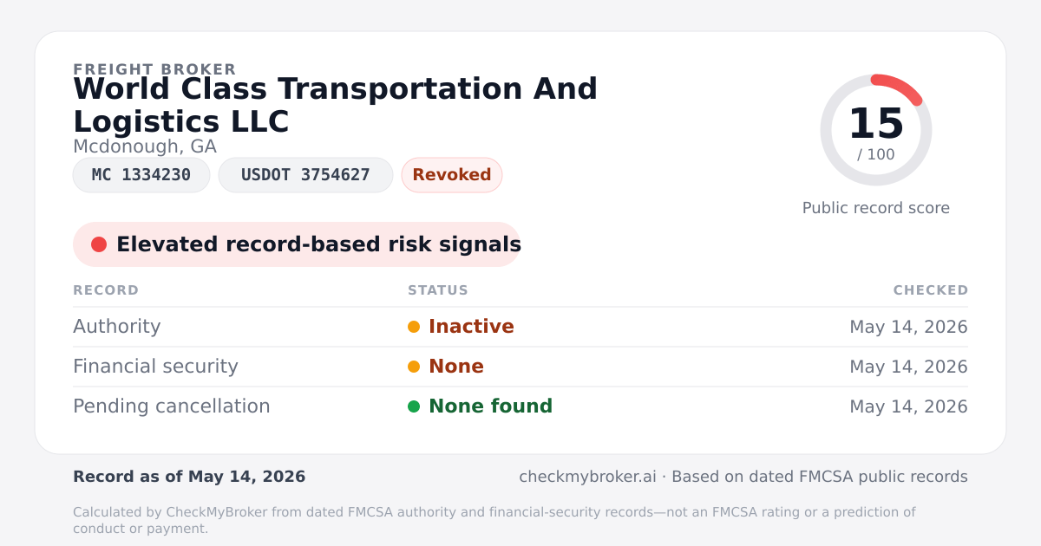Click the score number 15
1041x546 pixels.
[876, 124]
